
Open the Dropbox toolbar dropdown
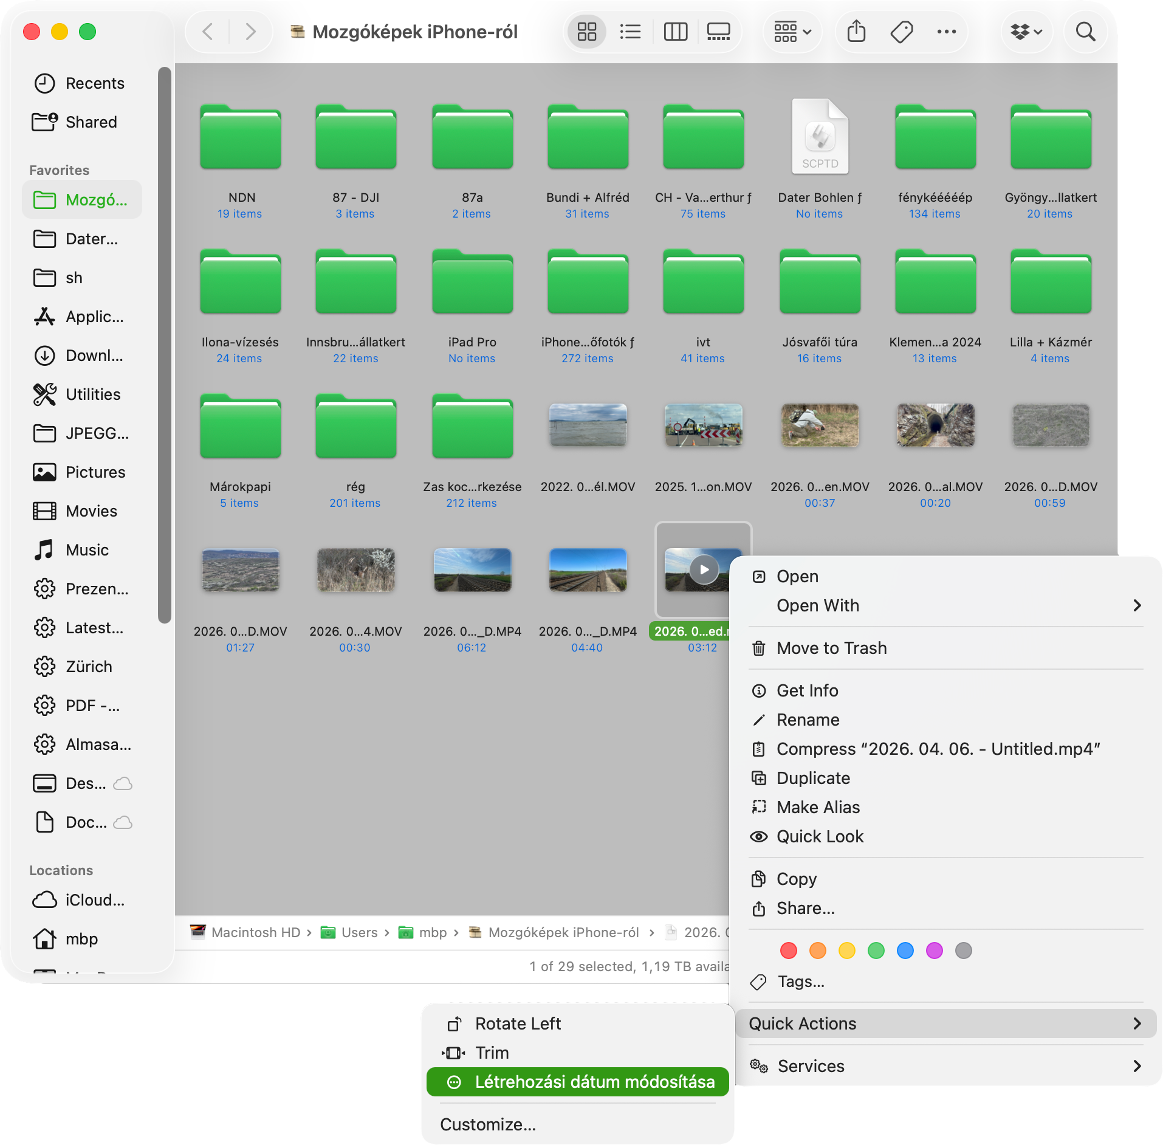tap(1026, 32)
